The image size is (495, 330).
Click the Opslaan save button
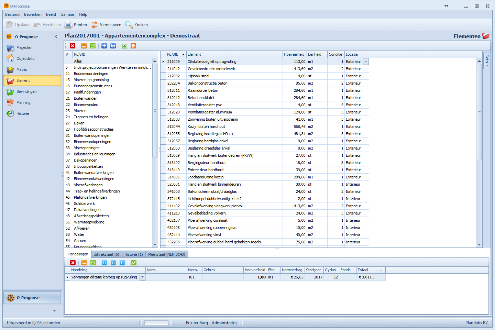click(x=18, y=25)
